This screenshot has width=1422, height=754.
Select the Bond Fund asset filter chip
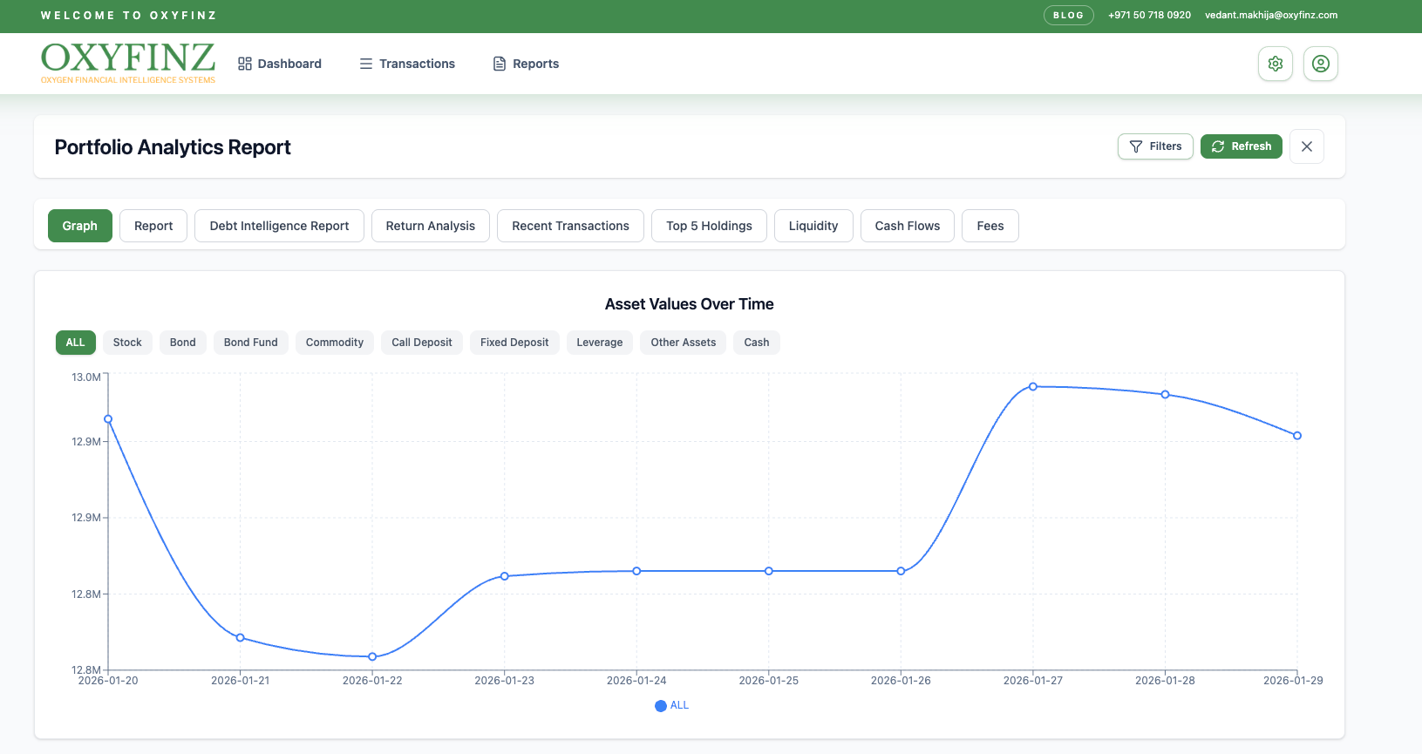point(251,343)
